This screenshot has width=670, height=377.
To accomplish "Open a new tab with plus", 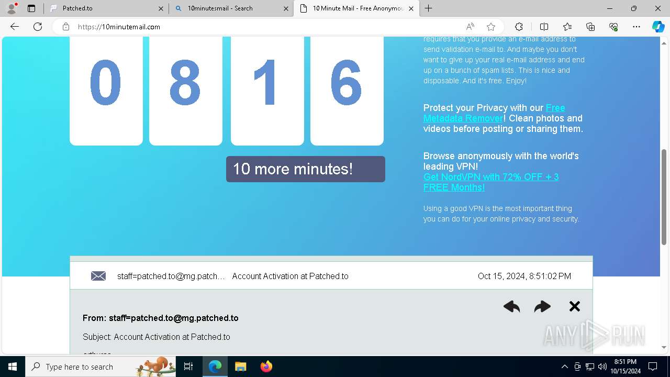I will point(428,8).
